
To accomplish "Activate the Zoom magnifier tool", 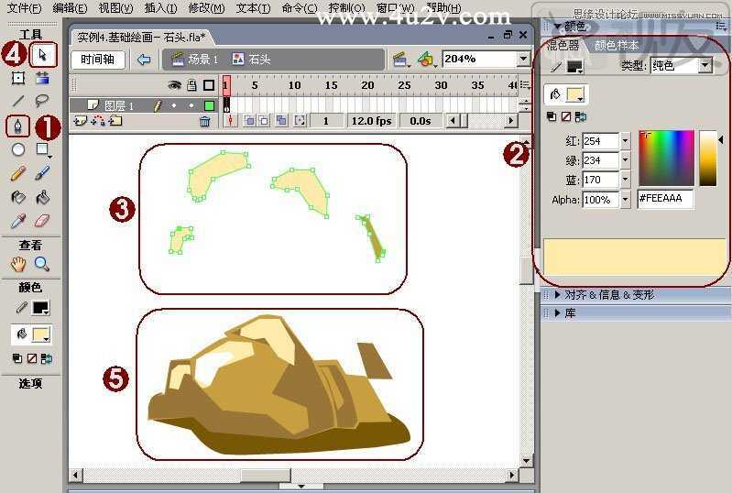I will coord(42,264).
